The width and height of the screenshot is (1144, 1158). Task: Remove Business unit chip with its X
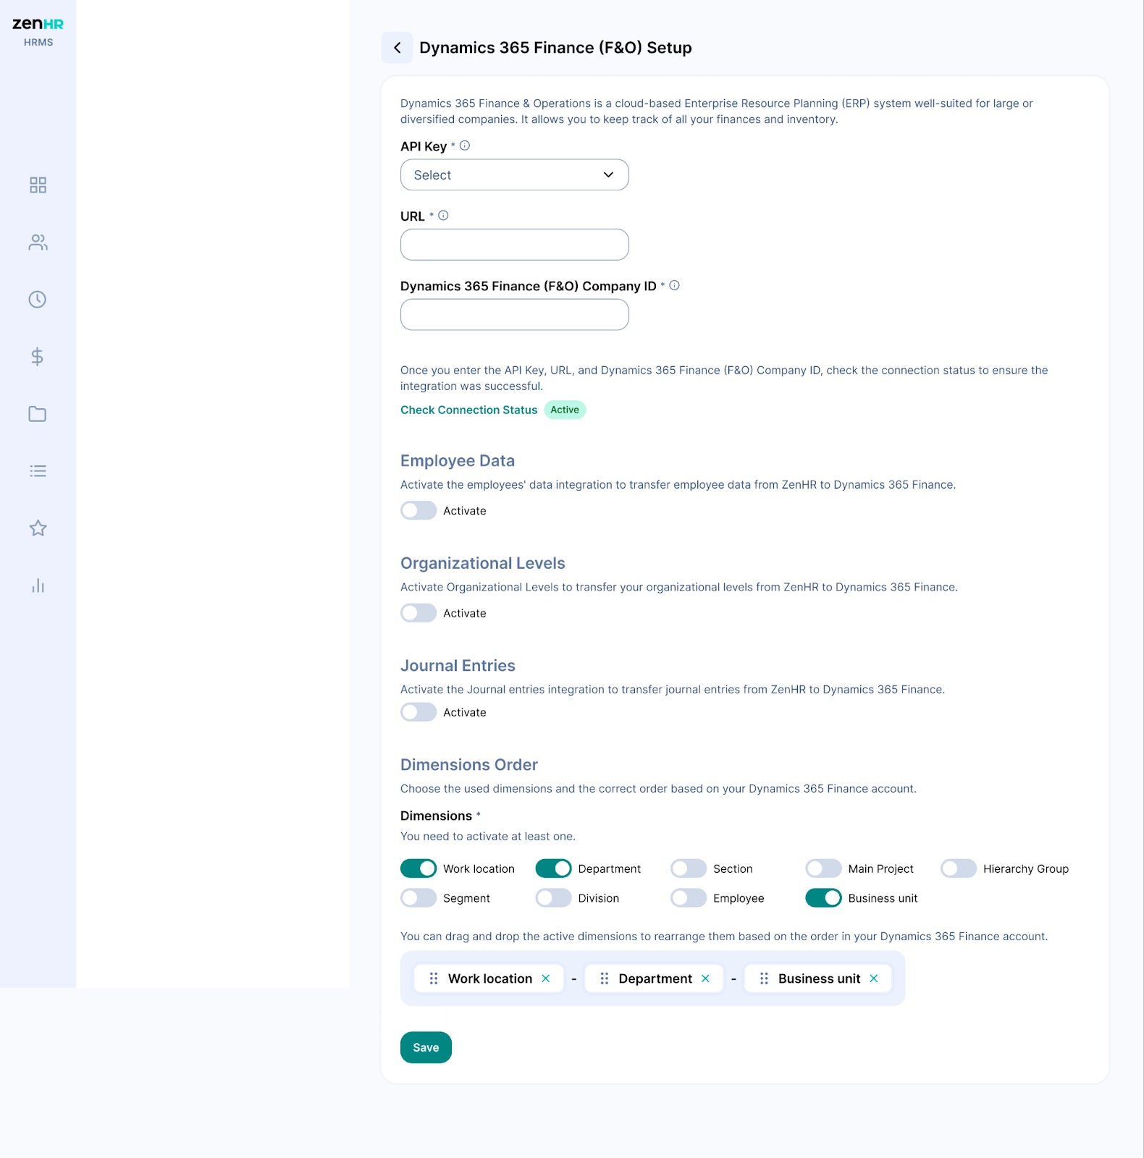tap(874, 979)
